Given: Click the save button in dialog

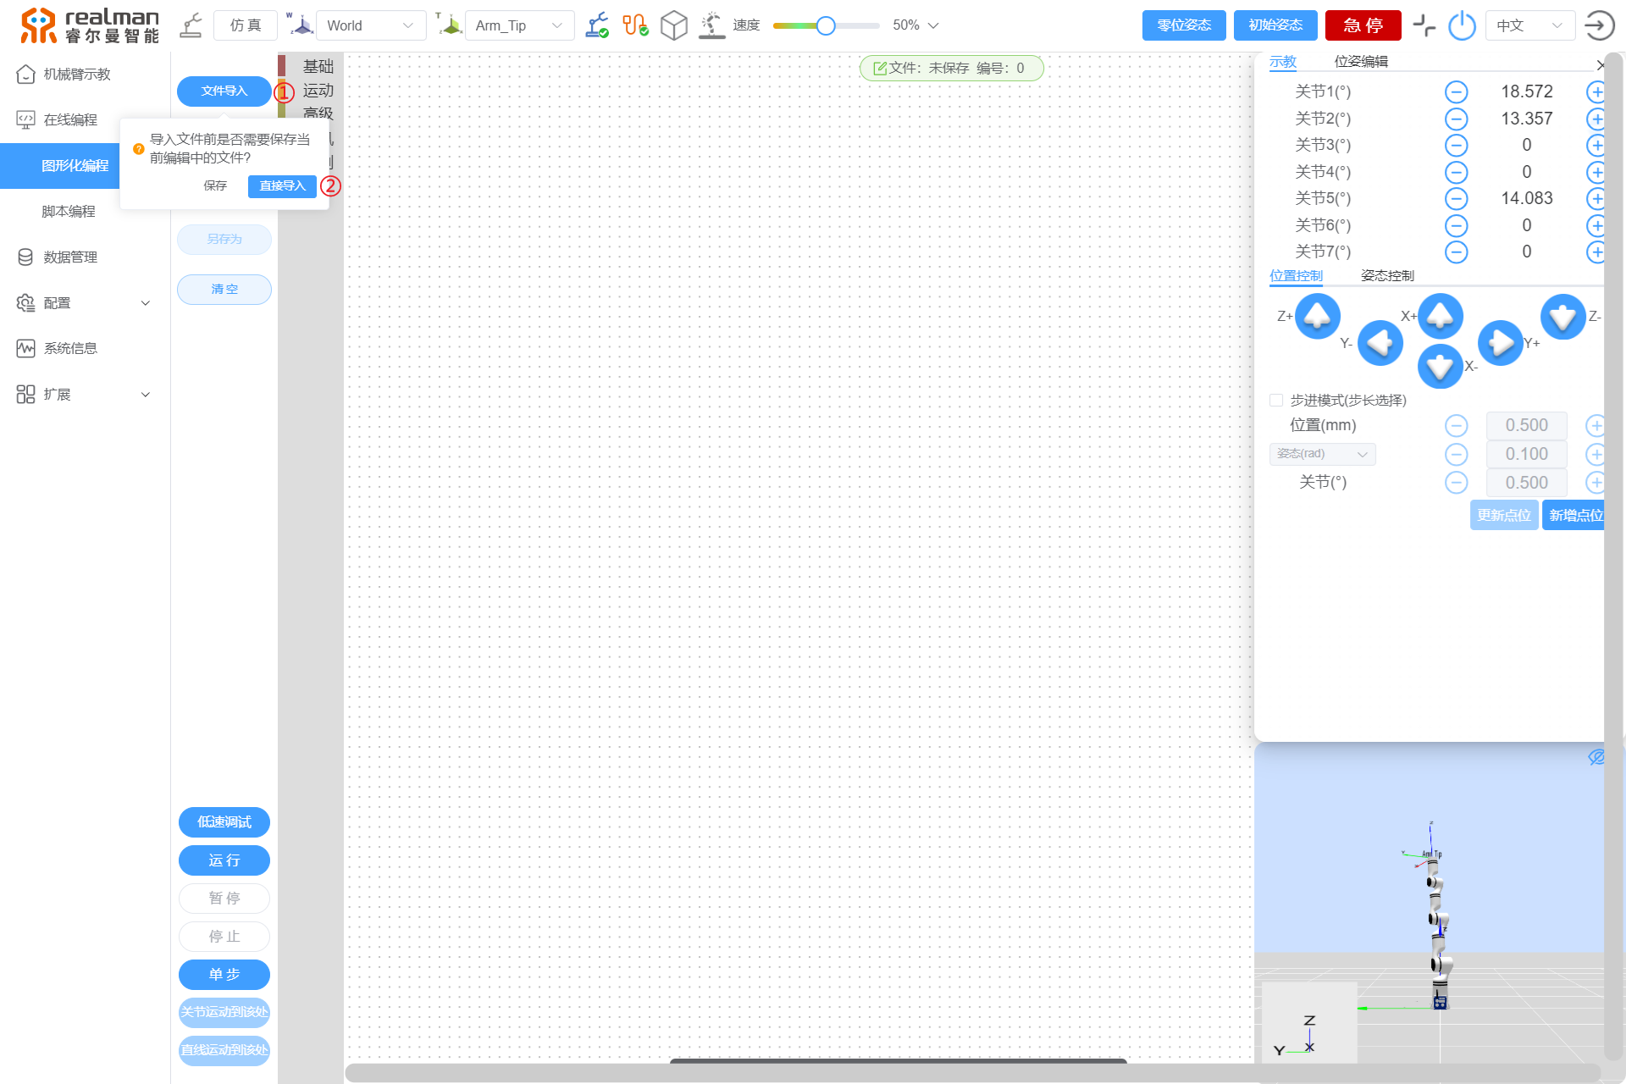Looking at the screenshot, I should point(215,185).
